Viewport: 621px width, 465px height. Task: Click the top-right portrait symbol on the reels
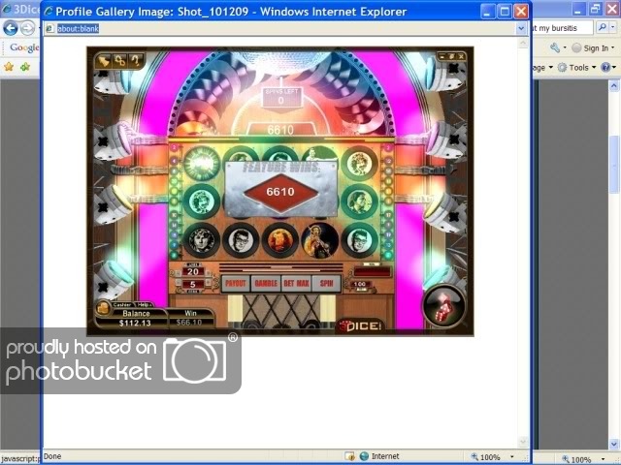[x=360, y=163]
